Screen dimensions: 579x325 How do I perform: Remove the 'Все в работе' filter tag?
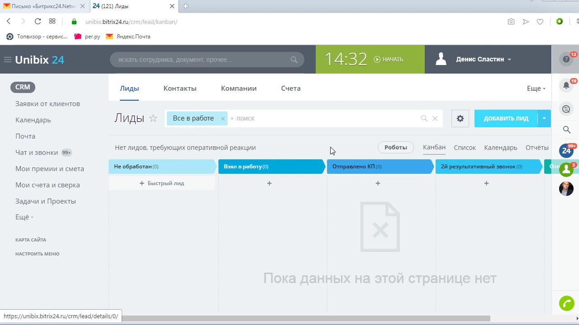[223, 119]
